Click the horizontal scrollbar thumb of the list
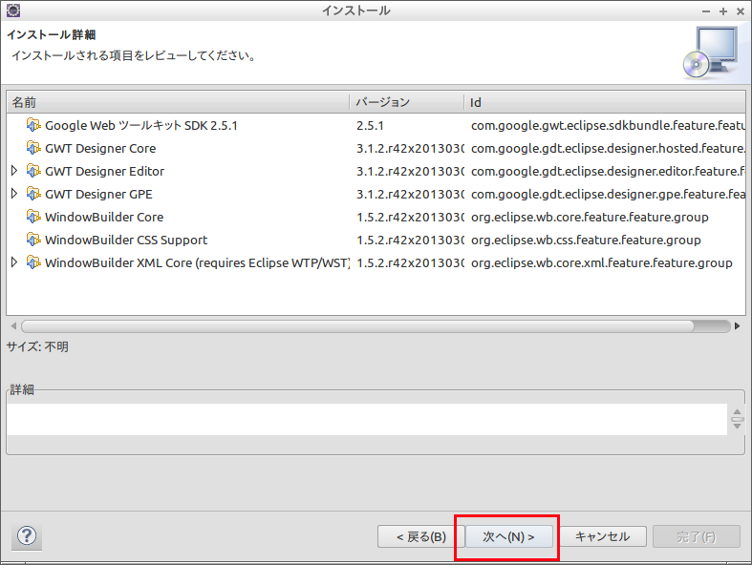 pos(357,326)
